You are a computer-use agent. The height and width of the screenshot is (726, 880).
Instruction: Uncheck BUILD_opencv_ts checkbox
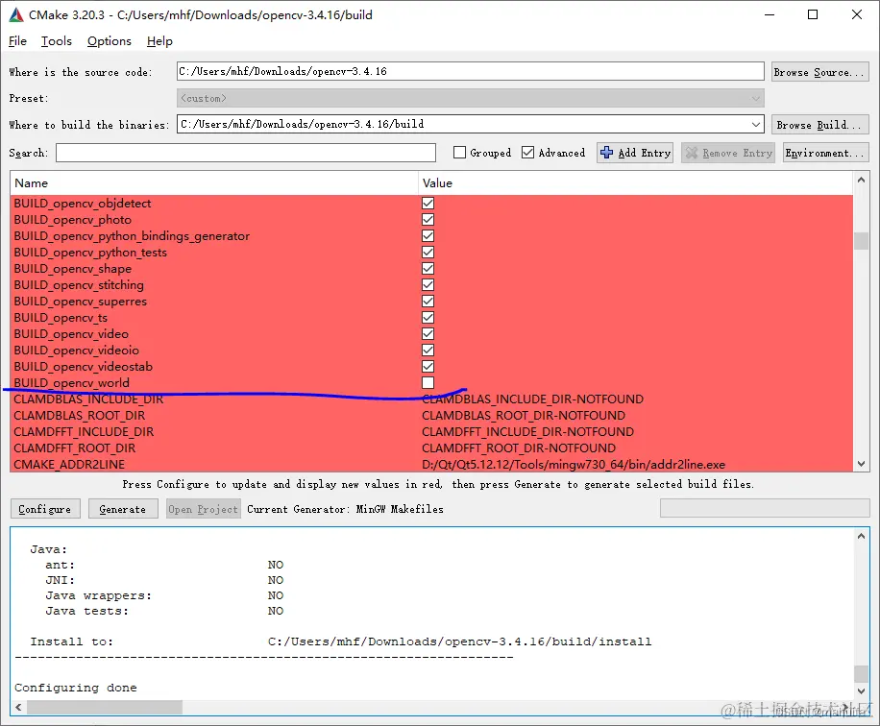(428, 317)
